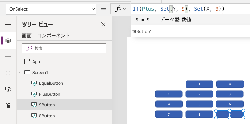Click the 3 button on canvas
The image size is (250, 124).
tap(230, 94)
